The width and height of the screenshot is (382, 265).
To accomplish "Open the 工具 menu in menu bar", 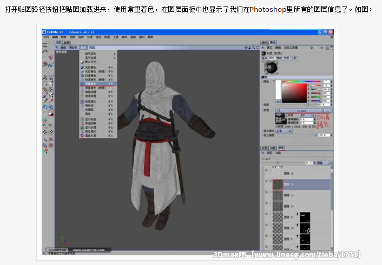I will [116, 37].
